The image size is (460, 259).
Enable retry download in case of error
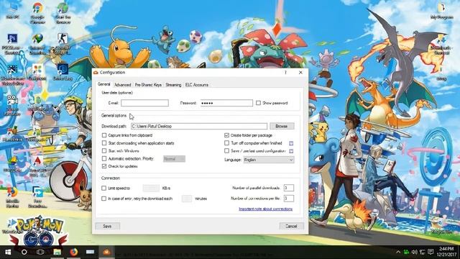tap(103, 199)
